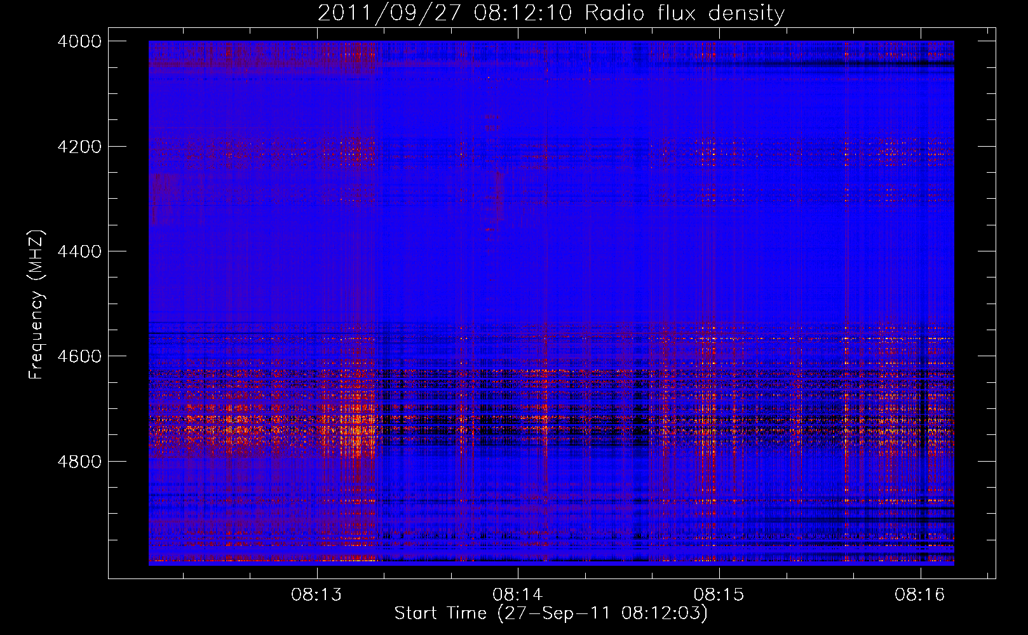Select the 4400 frequency tick label
The width and height of the screenshot is (1028, 635).
point(79,251)
